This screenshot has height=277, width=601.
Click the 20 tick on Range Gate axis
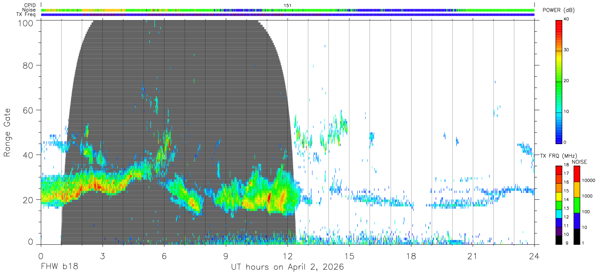click(x=28, y=200)
